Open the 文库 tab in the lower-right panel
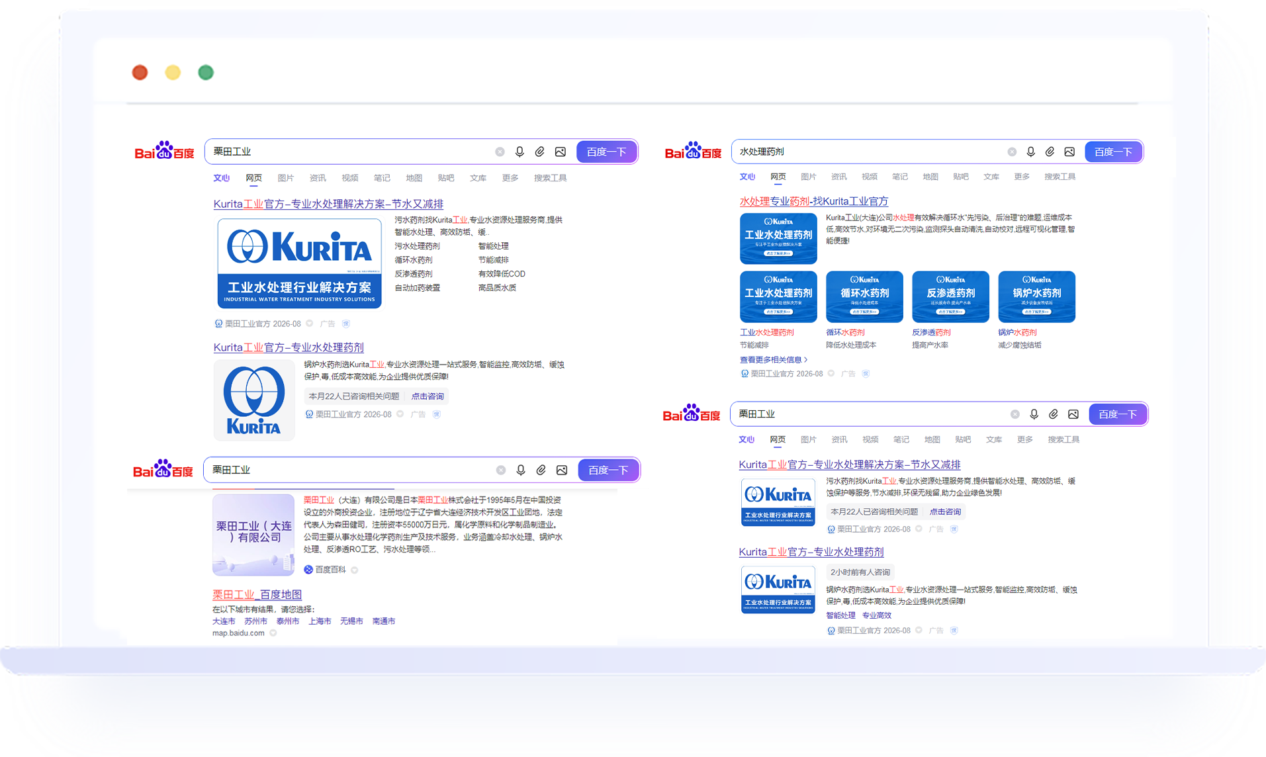Screen dimensions: 1266x757 click(994, 439)
